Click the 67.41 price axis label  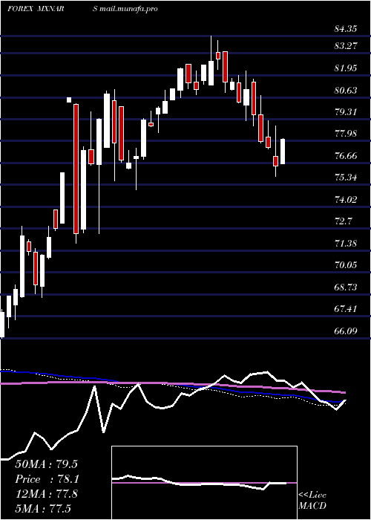tap(346, 309)
